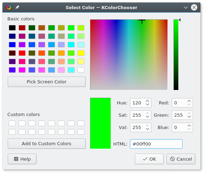Select the pure red basic color swatch
Viewport: 205px width, 174px height.
(x=22, y=53)
